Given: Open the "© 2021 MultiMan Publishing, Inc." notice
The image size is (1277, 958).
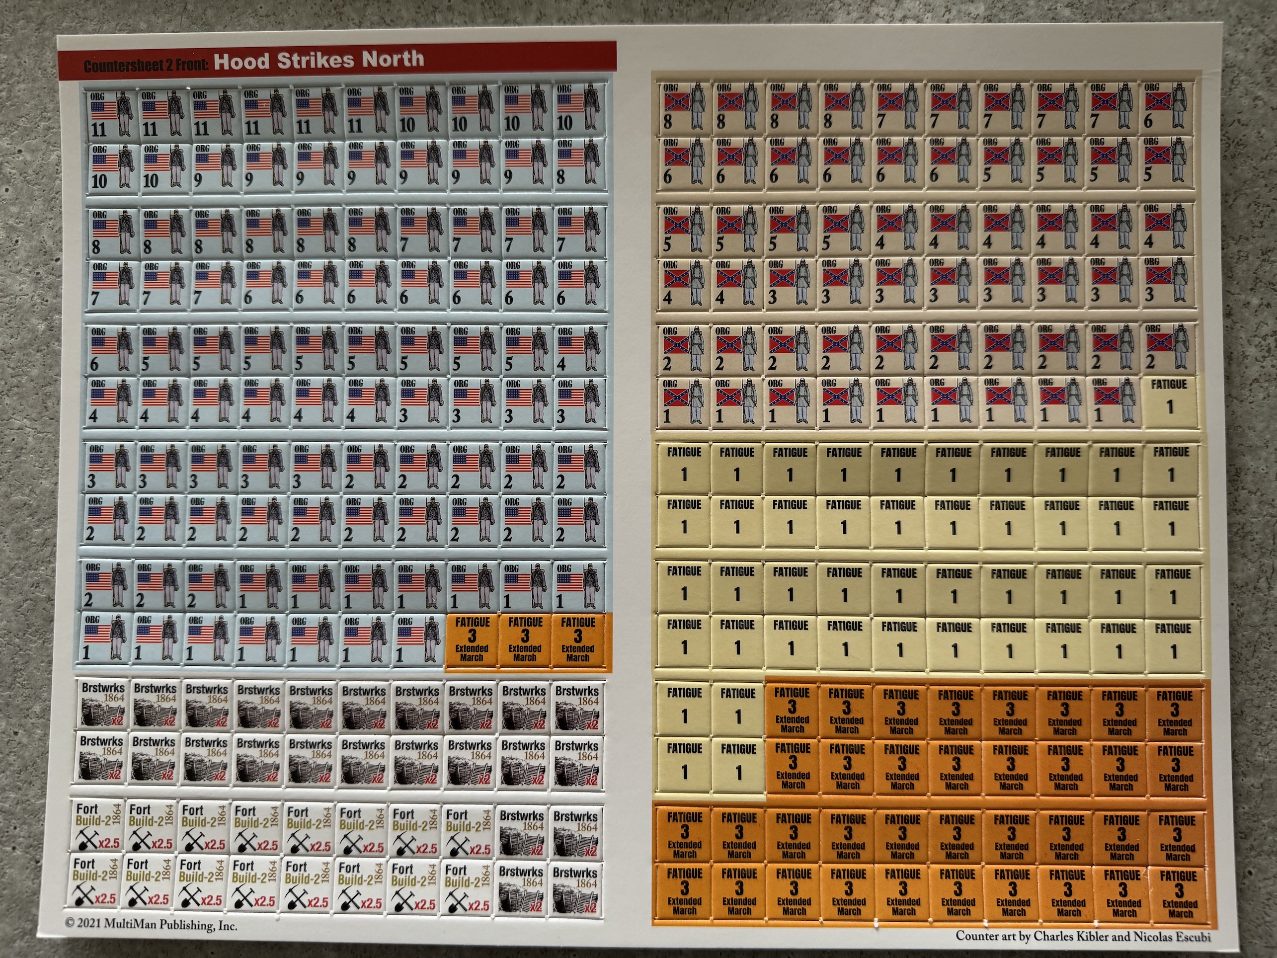Looking at the screenshot, I should tap(151, 925).
